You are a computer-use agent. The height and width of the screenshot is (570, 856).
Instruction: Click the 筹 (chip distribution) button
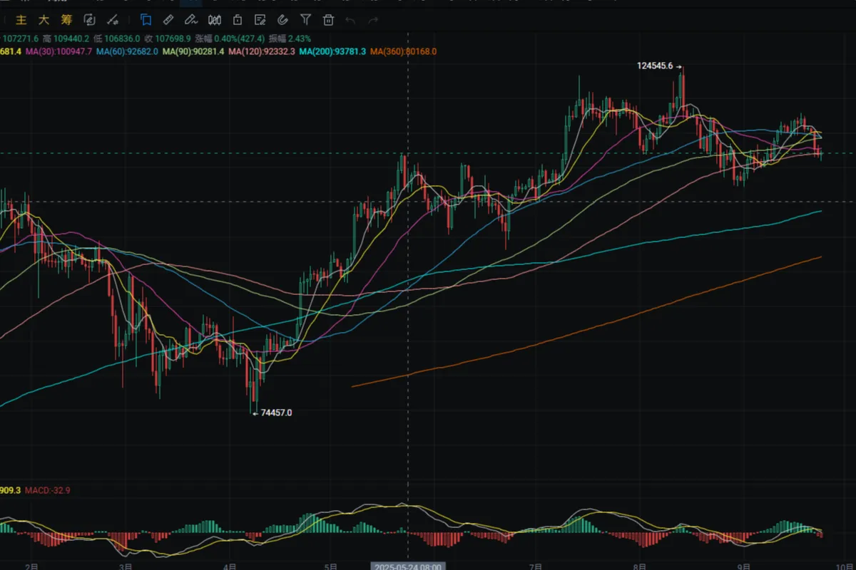pyautogui.click(x=66, y=20)
